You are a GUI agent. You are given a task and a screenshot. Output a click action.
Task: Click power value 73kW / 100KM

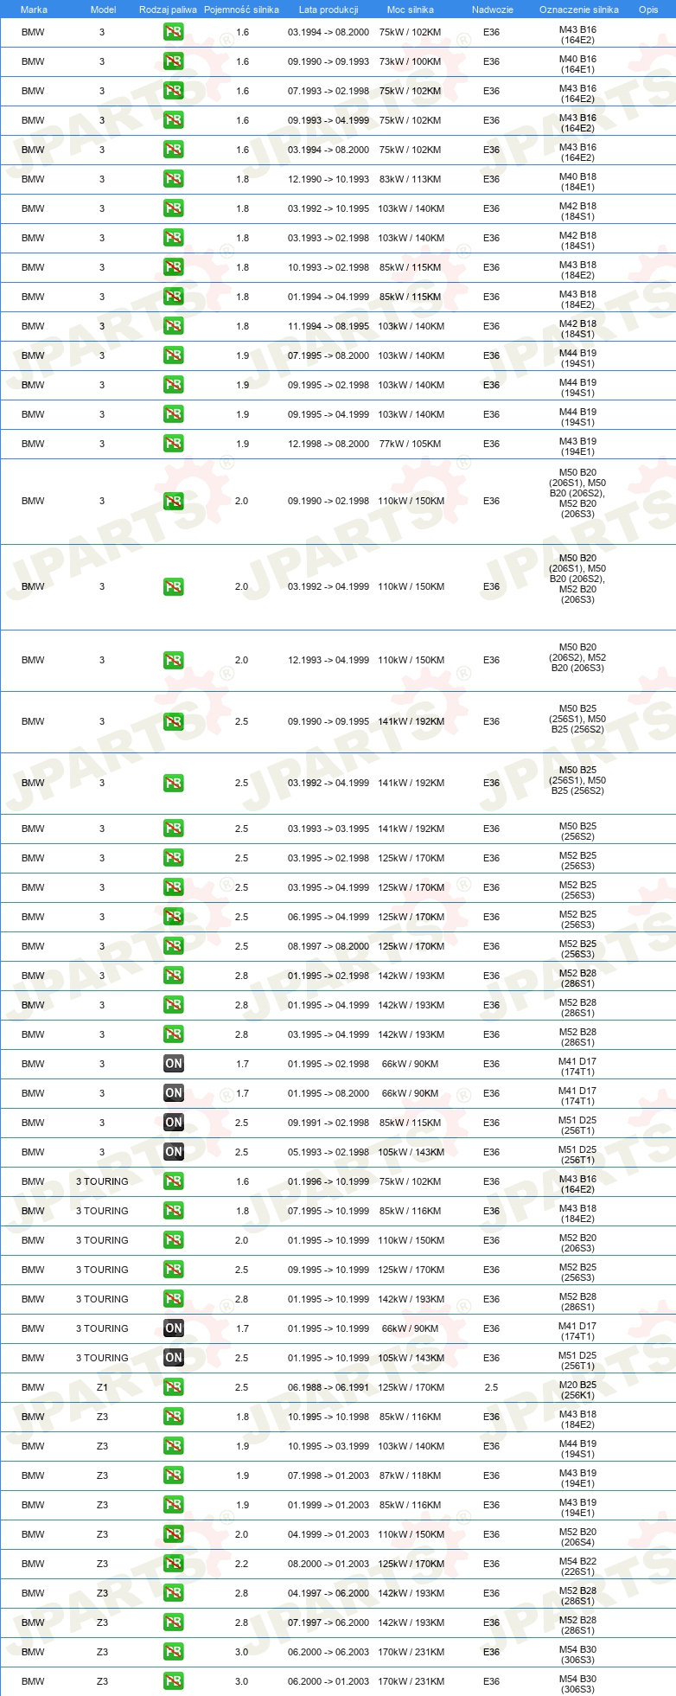point(411,61)
